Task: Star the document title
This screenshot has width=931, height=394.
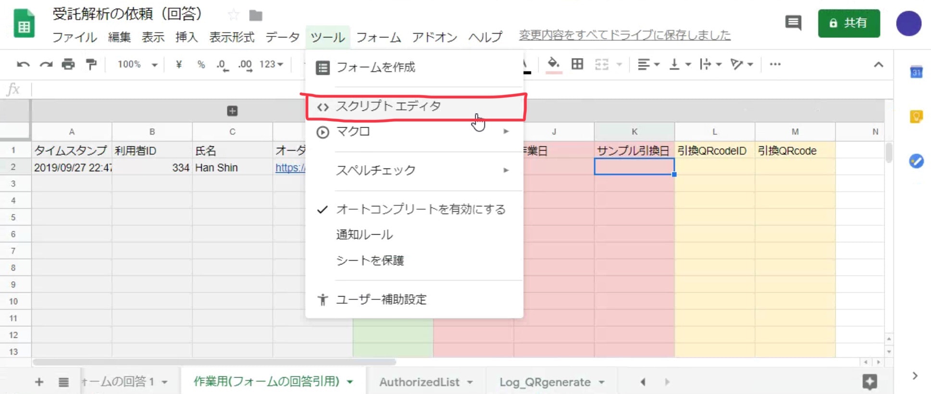Action: click(234, 15)
